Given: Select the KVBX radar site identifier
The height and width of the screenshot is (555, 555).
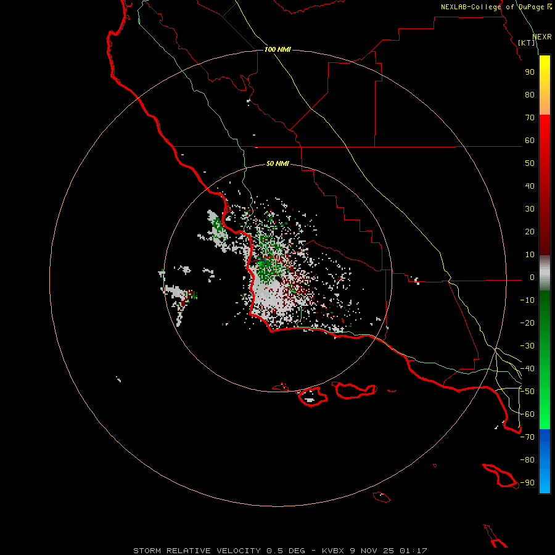Looking at the screenshot, I should [333, 551].
